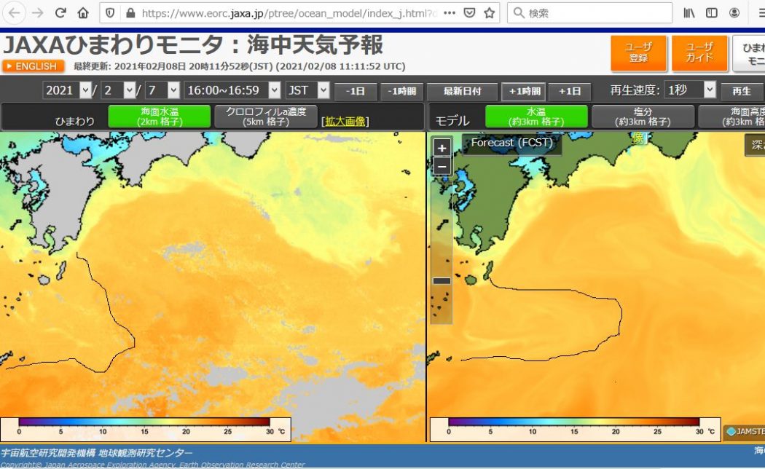Click the 'ひまわり' section label
Image resolution: width=765 pixels, height=469 pixels.
pyautogui.click(x=74, y=122)
